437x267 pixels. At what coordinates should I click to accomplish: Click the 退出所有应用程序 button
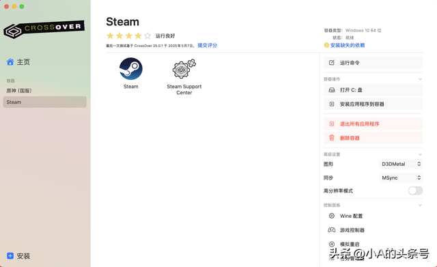[x=373, y=124]
